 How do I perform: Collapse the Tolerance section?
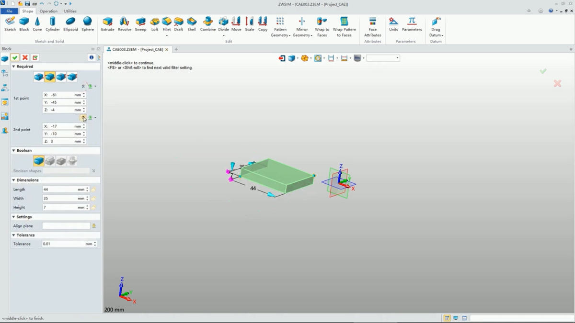point(13,235)
